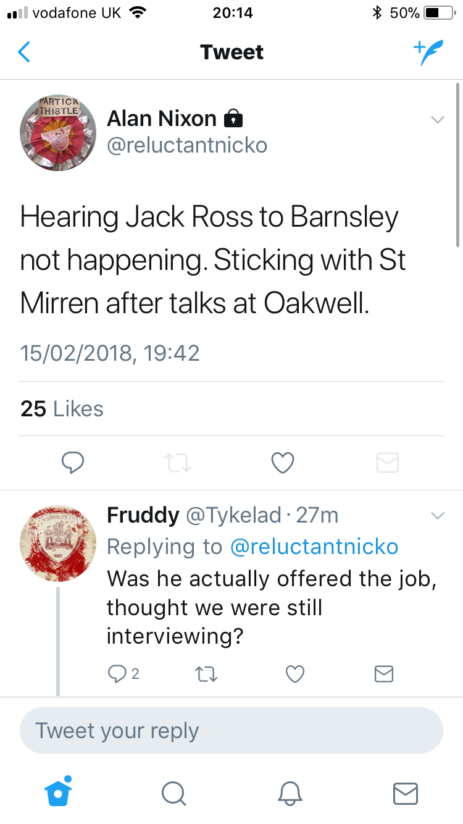Image resolution: width=463 pixels, height=824 pixels.
Task: Send Fruddy's reply via direct message
Action: point(384,674)
